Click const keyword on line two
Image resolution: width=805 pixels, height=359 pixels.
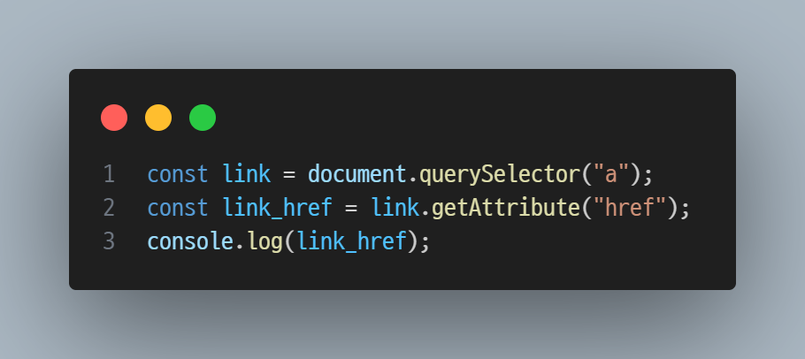[178, 208]
